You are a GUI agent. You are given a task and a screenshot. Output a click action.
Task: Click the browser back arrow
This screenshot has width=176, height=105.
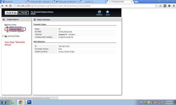point(2,6)
